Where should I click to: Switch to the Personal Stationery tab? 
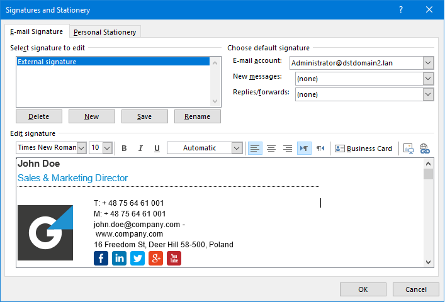click(104, 32)
